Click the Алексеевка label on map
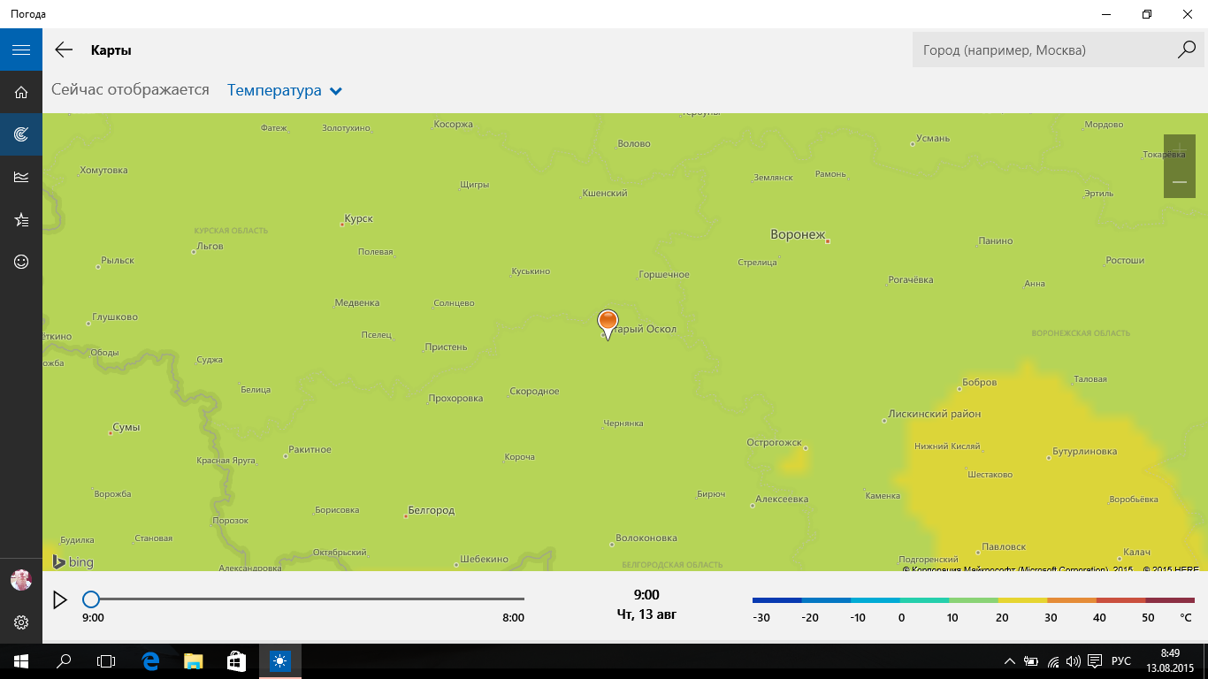 coord(782,500)
